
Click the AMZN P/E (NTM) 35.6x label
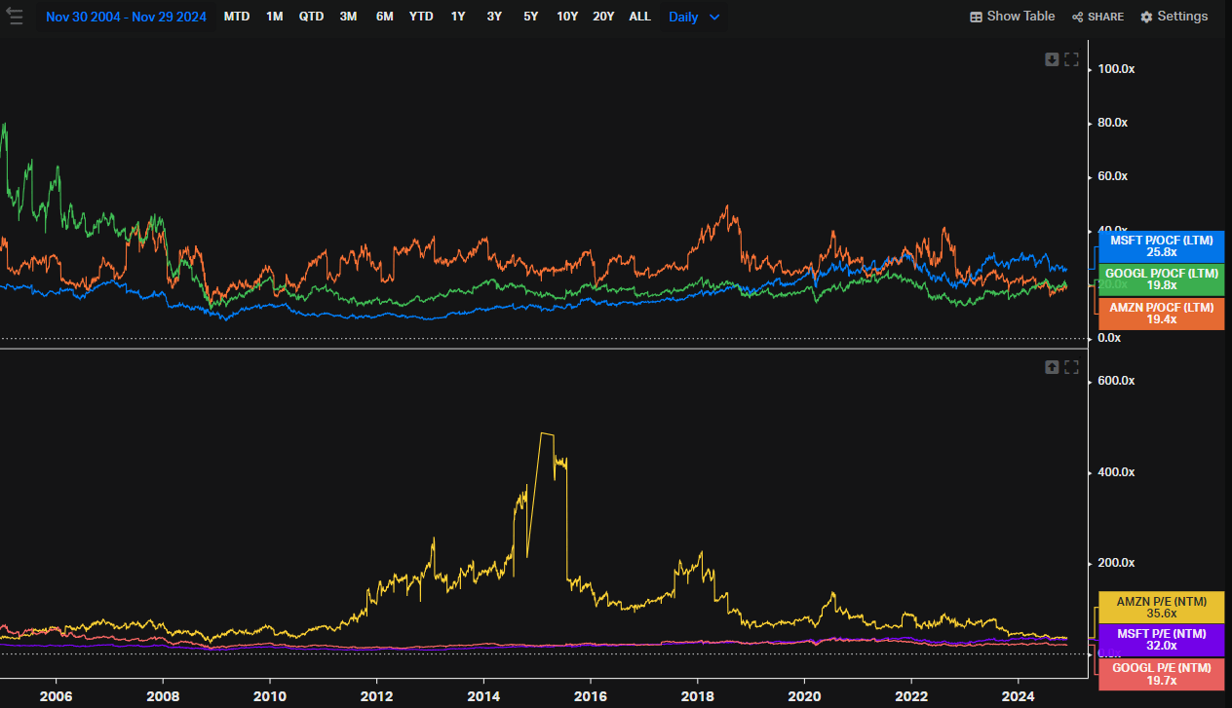1162,607
